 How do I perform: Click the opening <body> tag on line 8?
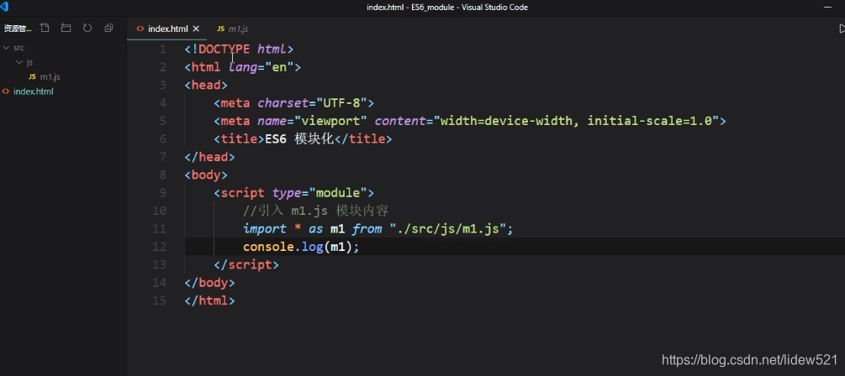pyautogui.click(x=206, y=175)
